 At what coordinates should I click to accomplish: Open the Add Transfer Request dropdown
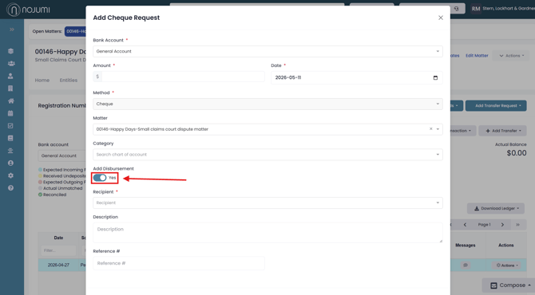click(496, 105)
